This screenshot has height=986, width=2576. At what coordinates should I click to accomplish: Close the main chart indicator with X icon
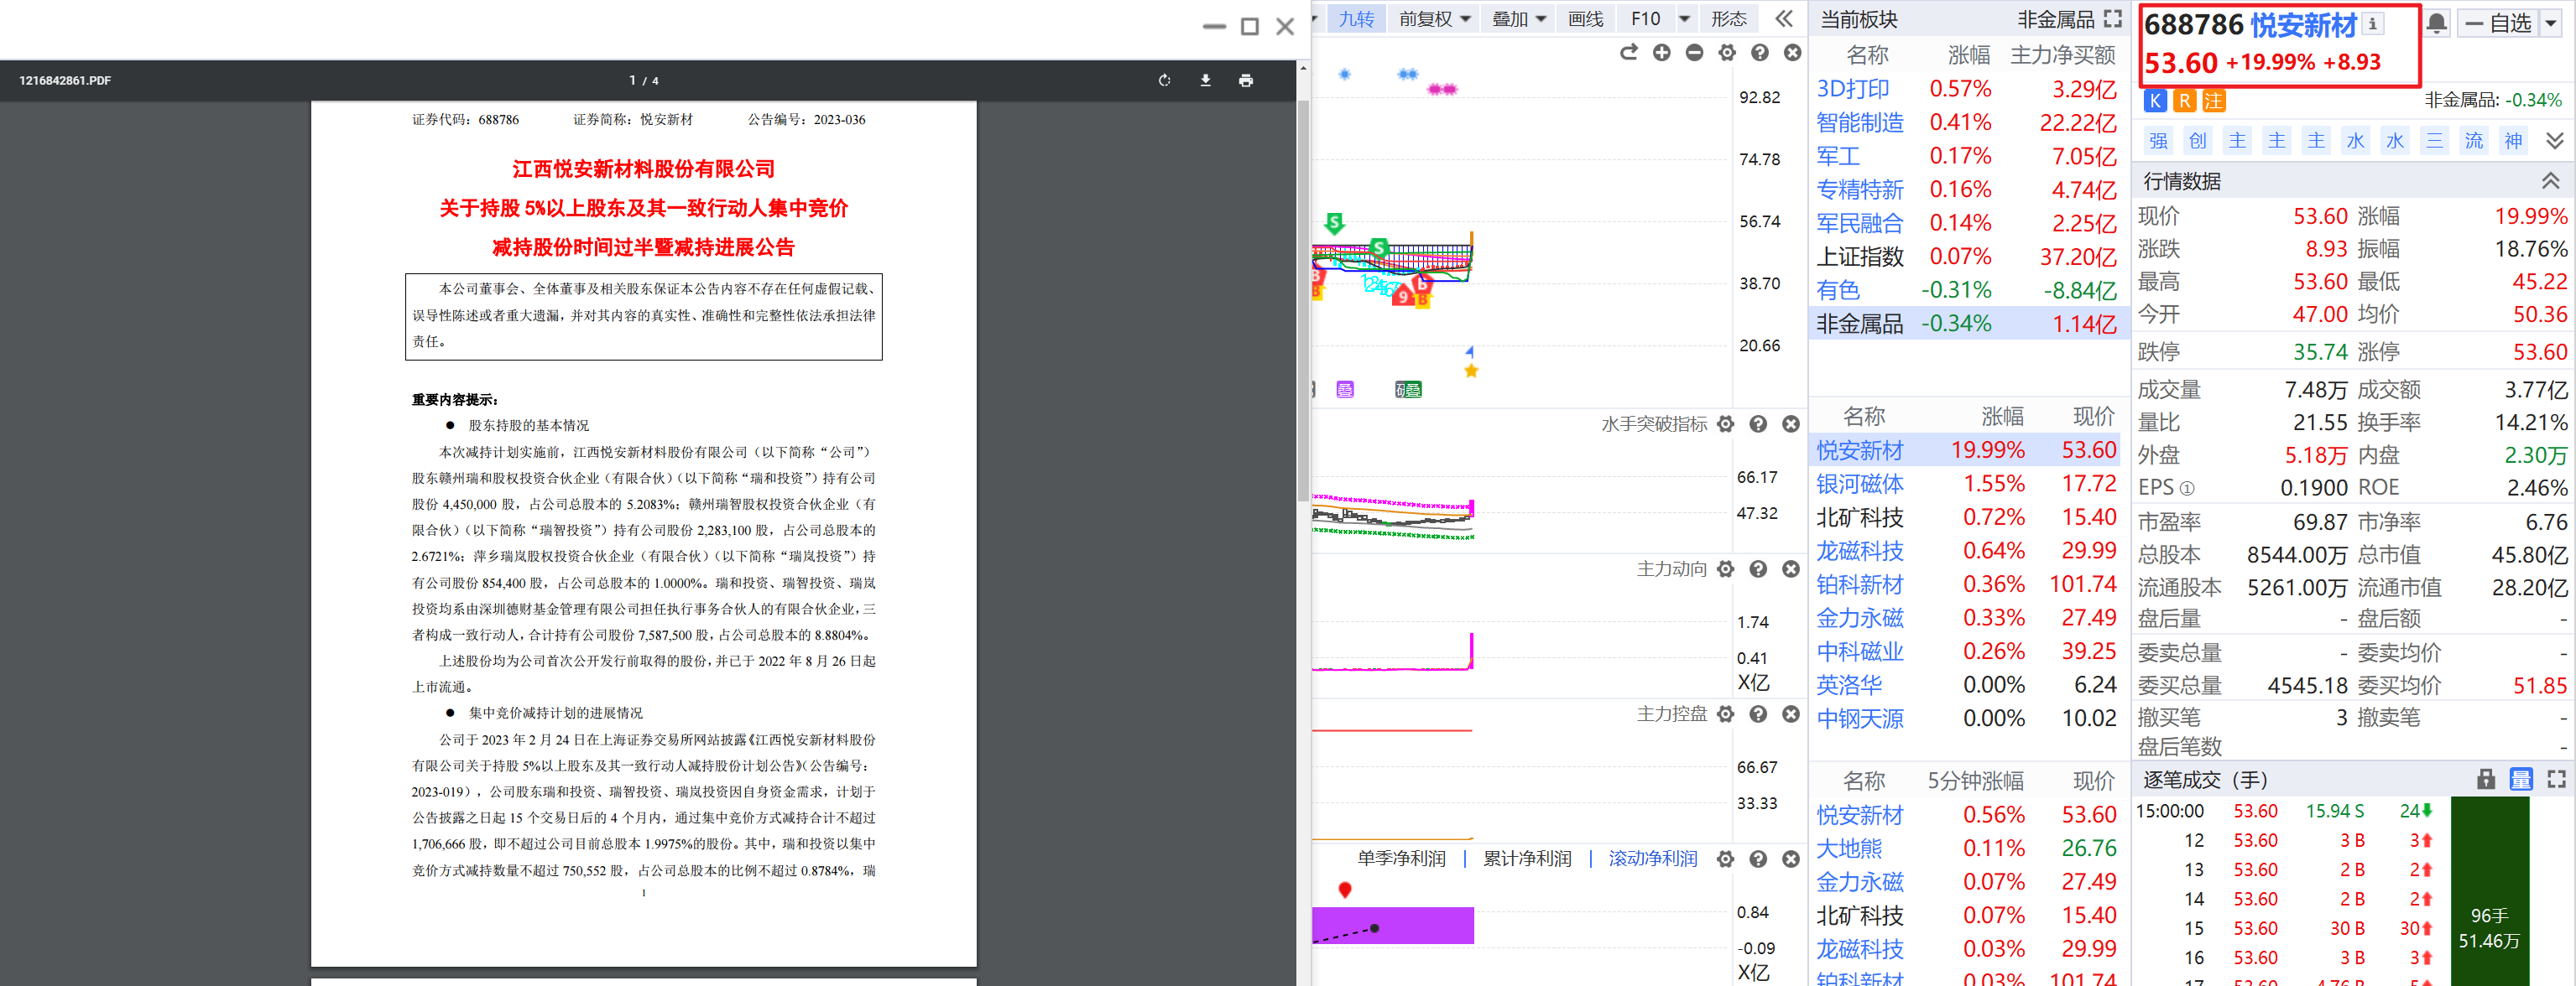1793,53
